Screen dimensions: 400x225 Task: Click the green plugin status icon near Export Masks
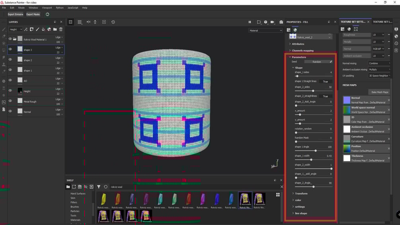click(x=47, y=14)
